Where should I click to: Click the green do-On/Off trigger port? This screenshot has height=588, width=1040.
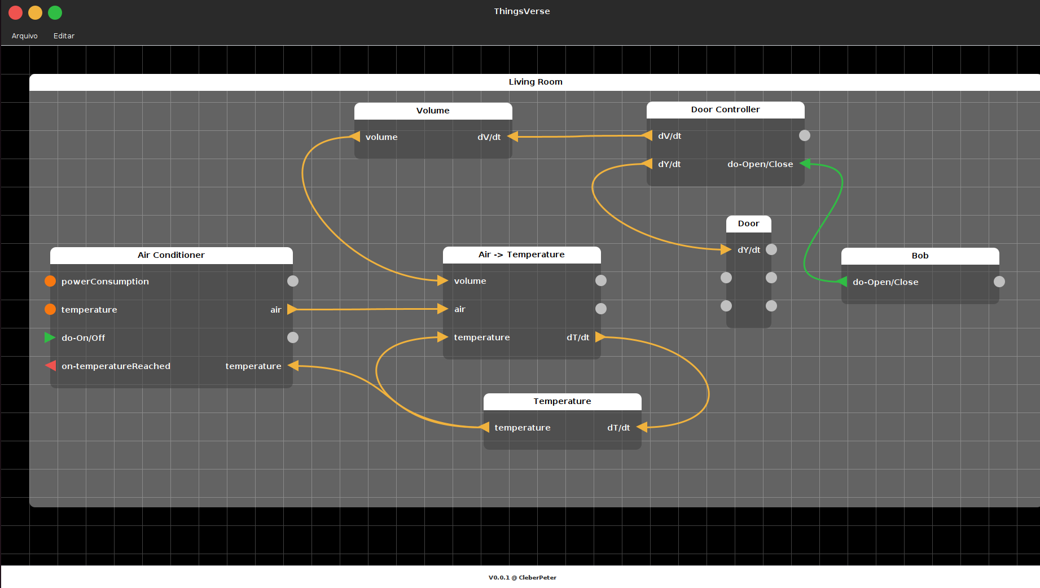point(50,337)
